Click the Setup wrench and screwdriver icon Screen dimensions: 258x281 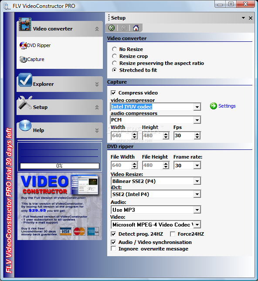click(x=25, y=103)
